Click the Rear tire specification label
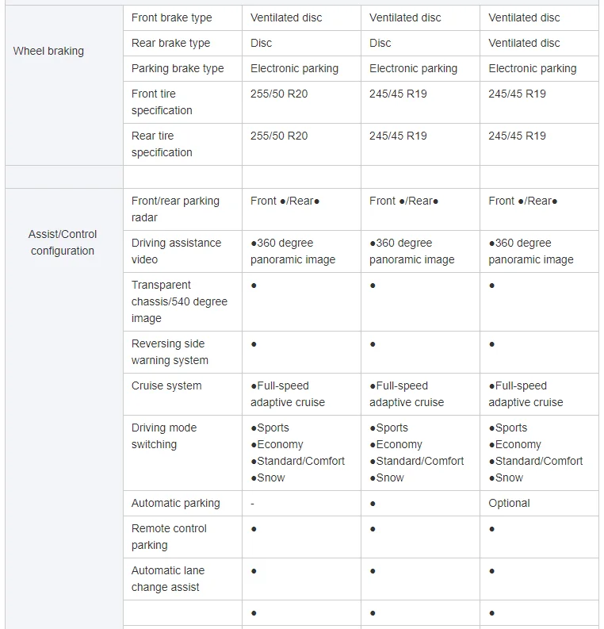The image size is (604, 629). (162, 144)
